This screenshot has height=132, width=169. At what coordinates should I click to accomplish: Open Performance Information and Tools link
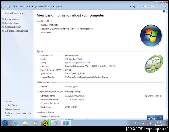coord(18,114)
